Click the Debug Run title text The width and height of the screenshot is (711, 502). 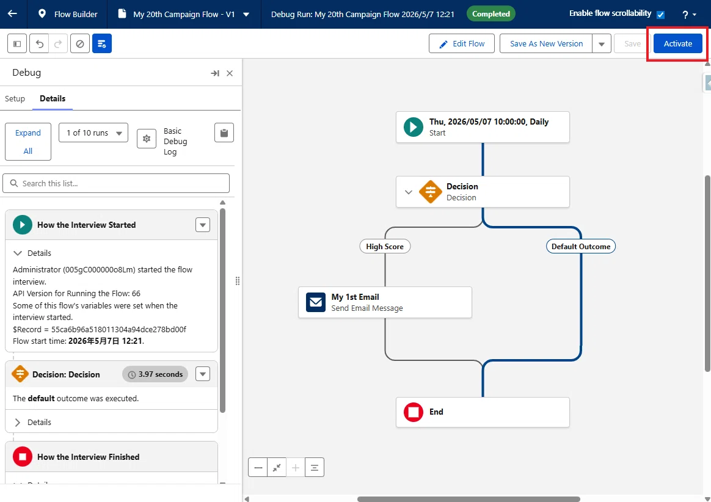point(363,14)
